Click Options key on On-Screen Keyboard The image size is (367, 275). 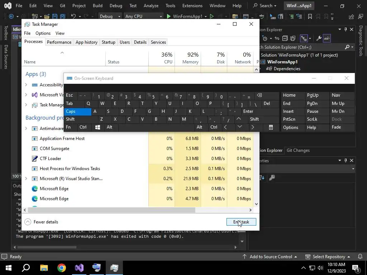pos(293,127)
